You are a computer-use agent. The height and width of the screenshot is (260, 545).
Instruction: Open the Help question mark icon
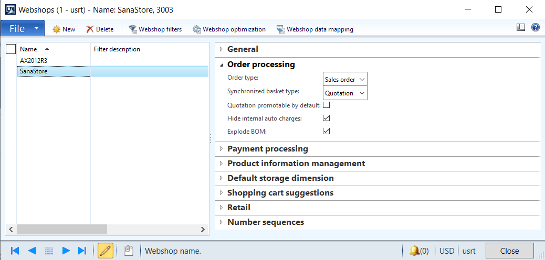(x=536, y=28)
